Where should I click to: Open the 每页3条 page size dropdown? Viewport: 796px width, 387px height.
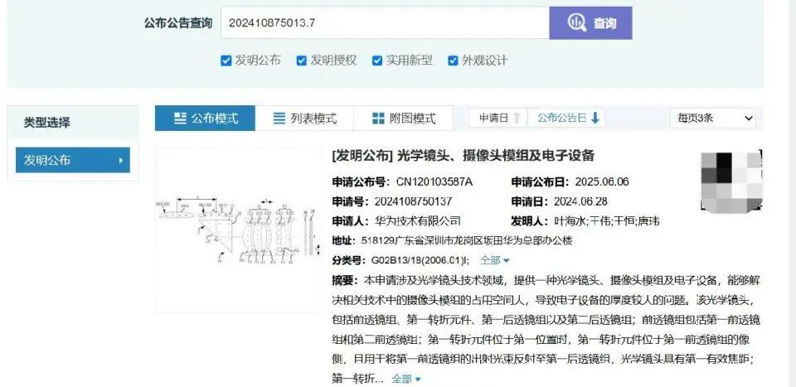(x=713, y=119)
